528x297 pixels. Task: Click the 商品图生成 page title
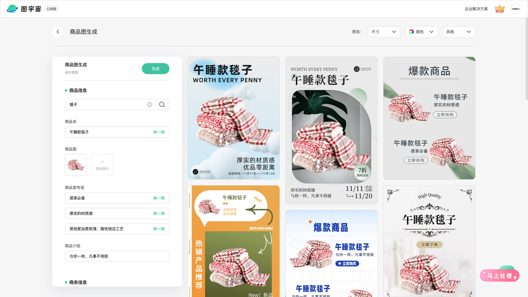(x=83, y=32)
